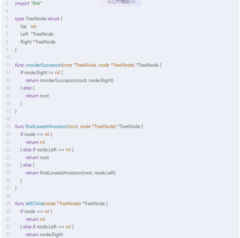This screenshot has height=238, width=240.
Task: Click 'return root' on line 23
Action: (37, 157)
